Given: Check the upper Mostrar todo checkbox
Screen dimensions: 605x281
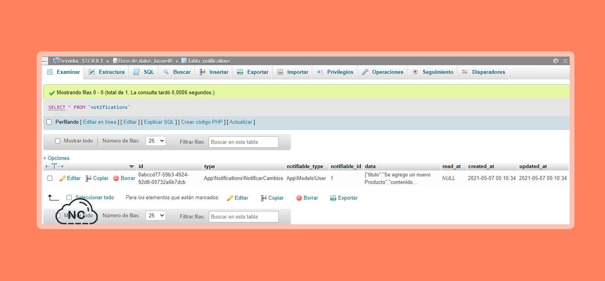Looking at the screenshot, I should 58,141.
